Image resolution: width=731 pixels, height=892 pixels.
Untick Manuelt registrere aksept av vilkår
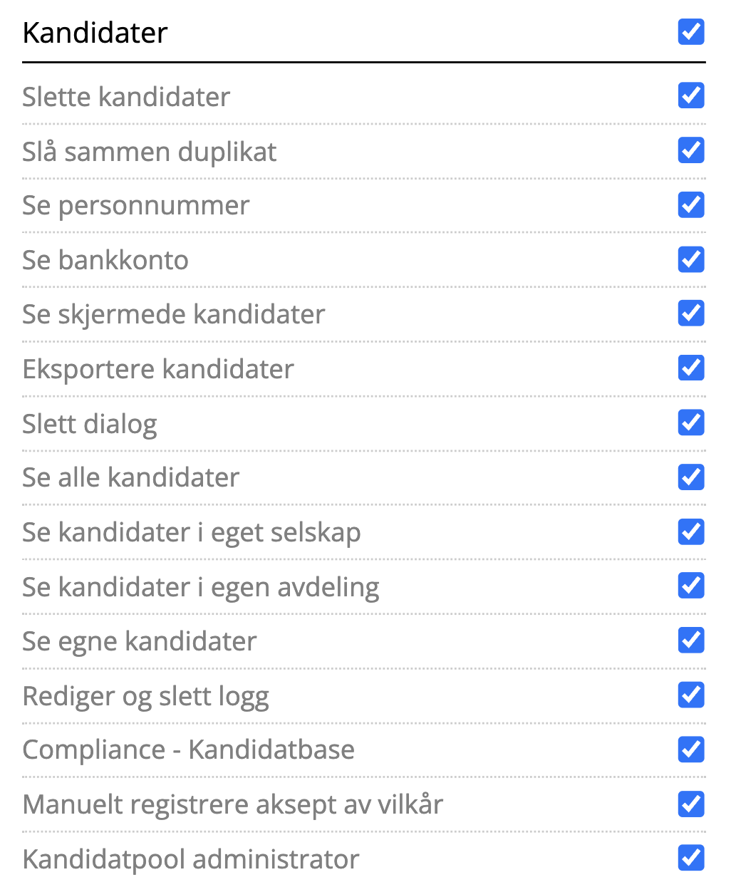[x=691, y=804]
